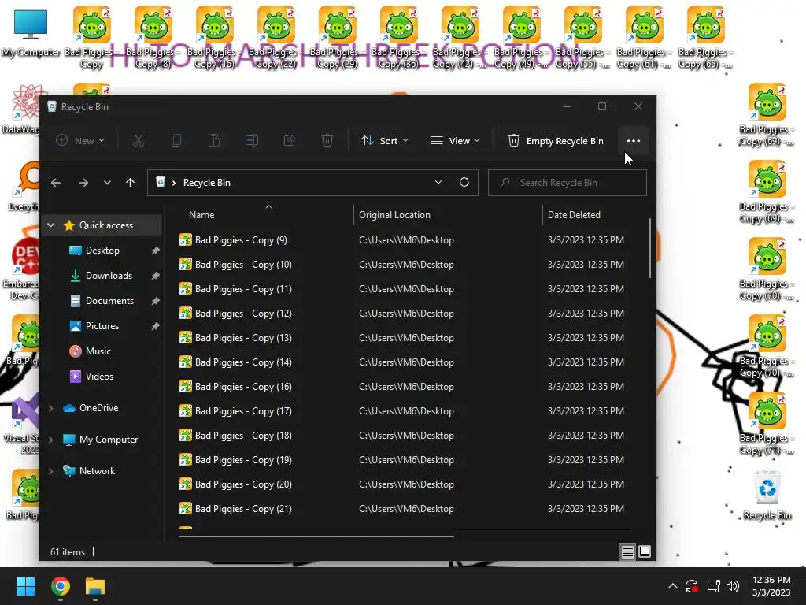Sort by Original Location column header
Viewport: 806px width, 605px height.
[x=448, y=215]
